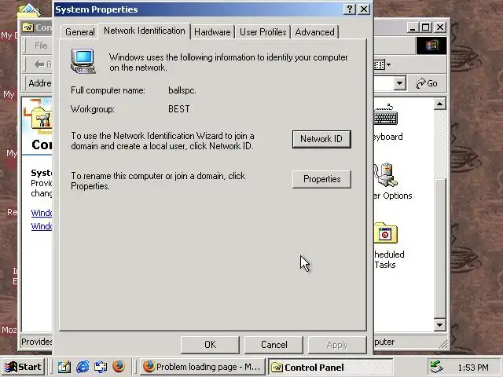Click the second Windows link in Control Panel
The height and width of the screenshot is (377, 503).
pyautogui.click(x=42, y=226)
